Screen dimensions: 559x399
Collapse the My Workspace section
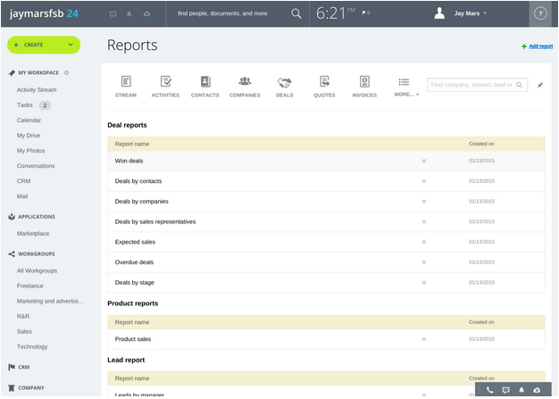[x=38, y=72]
